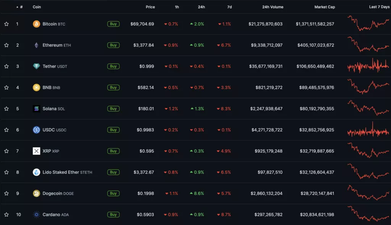Click the Cardano coin logo
Viewport: 391px width, 225px height.
click(x=36, y=214)
